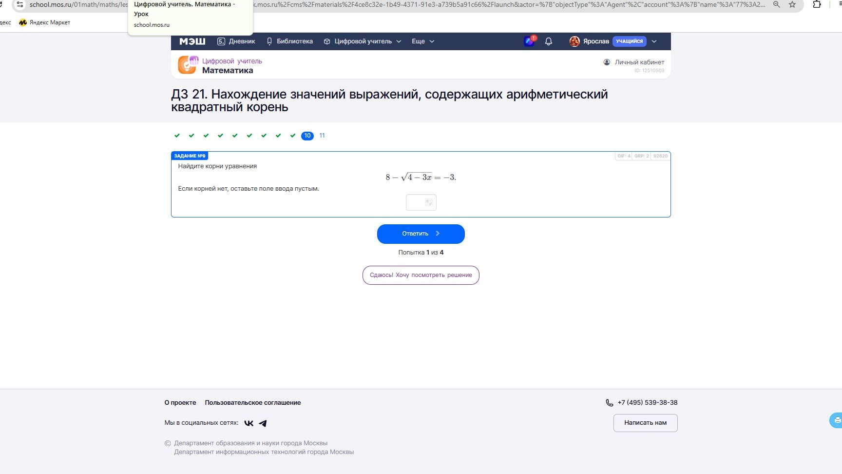The image size is (842, 474).
Task: Click the учащийся role badge
Action: click(629, 41)
